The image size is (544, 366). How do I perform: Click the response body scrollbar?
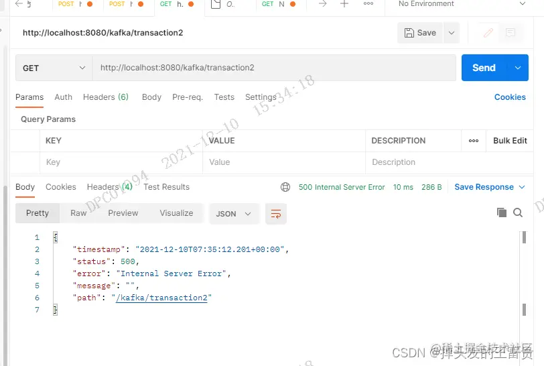click(x=524, y=274)
